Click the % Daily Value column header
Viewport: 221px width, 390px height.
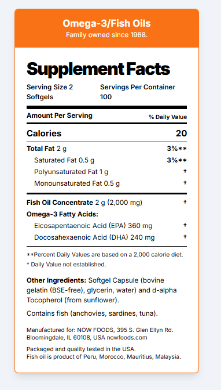click(168, 117)
